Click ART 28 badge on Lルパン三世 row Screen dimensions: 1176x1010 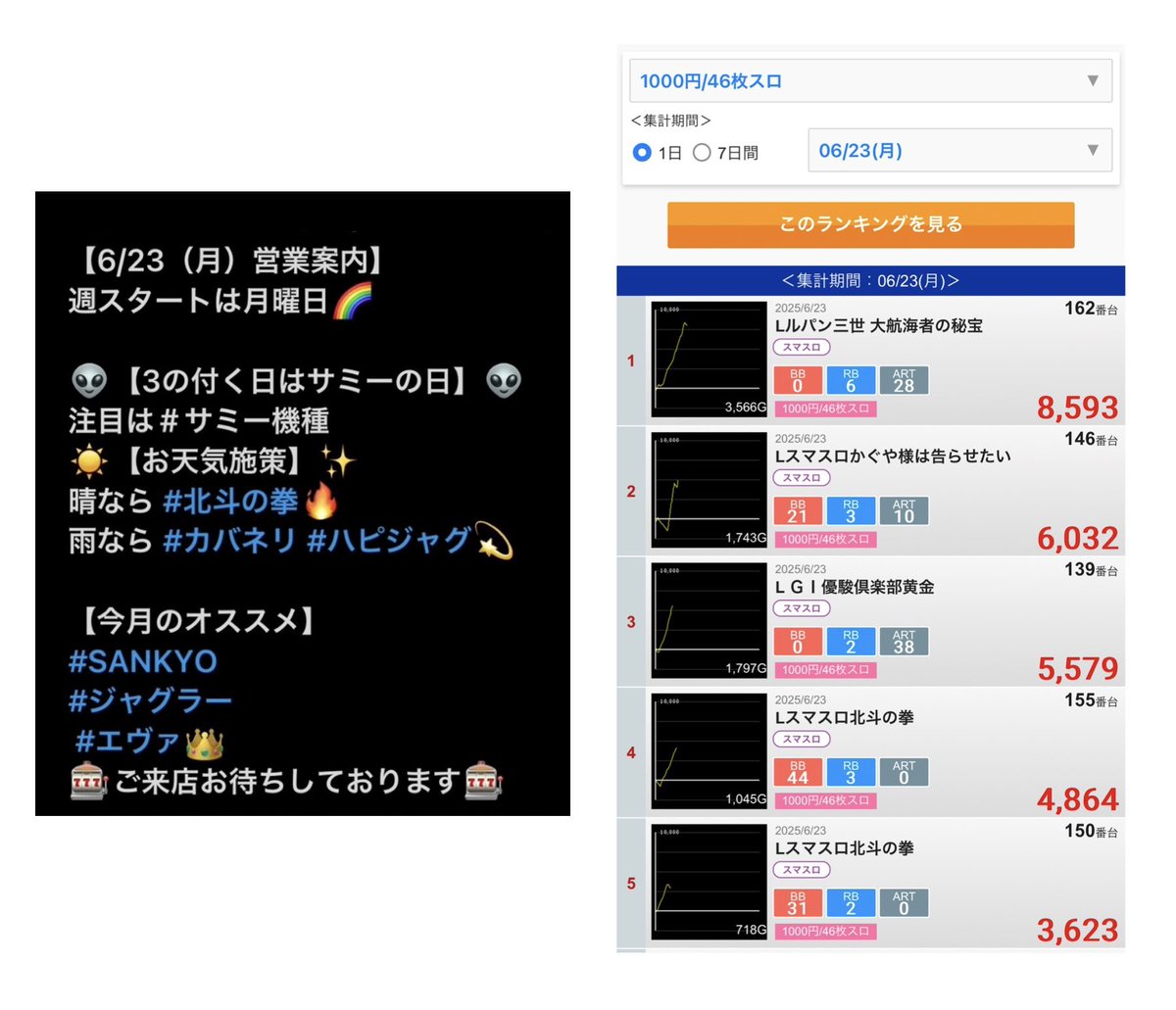pos(904,380)
